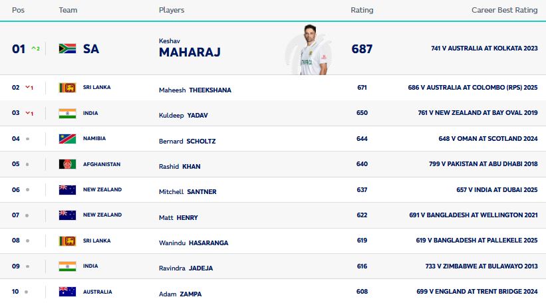Image resolution: width=546 pixels, height=303 pixels.
Task: Open Rashid KHAN player profile
Action: (180, 167)
